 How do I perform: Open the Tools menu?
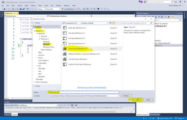point(46,6)
